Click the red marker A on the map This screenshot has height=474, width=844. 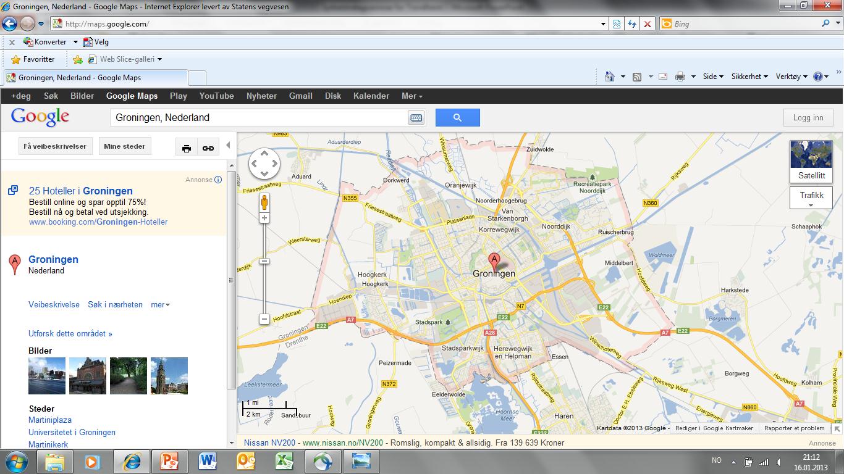(x=494, y=262)
